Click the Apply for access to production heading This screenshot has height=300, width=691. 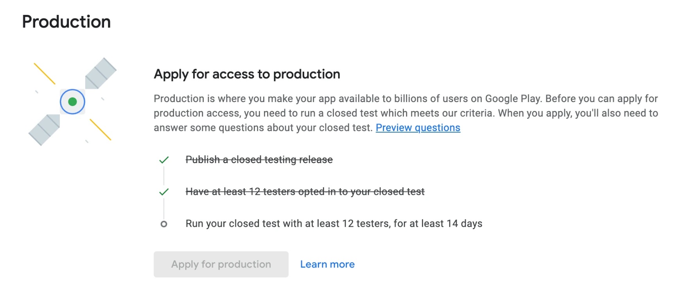(247, 74)
